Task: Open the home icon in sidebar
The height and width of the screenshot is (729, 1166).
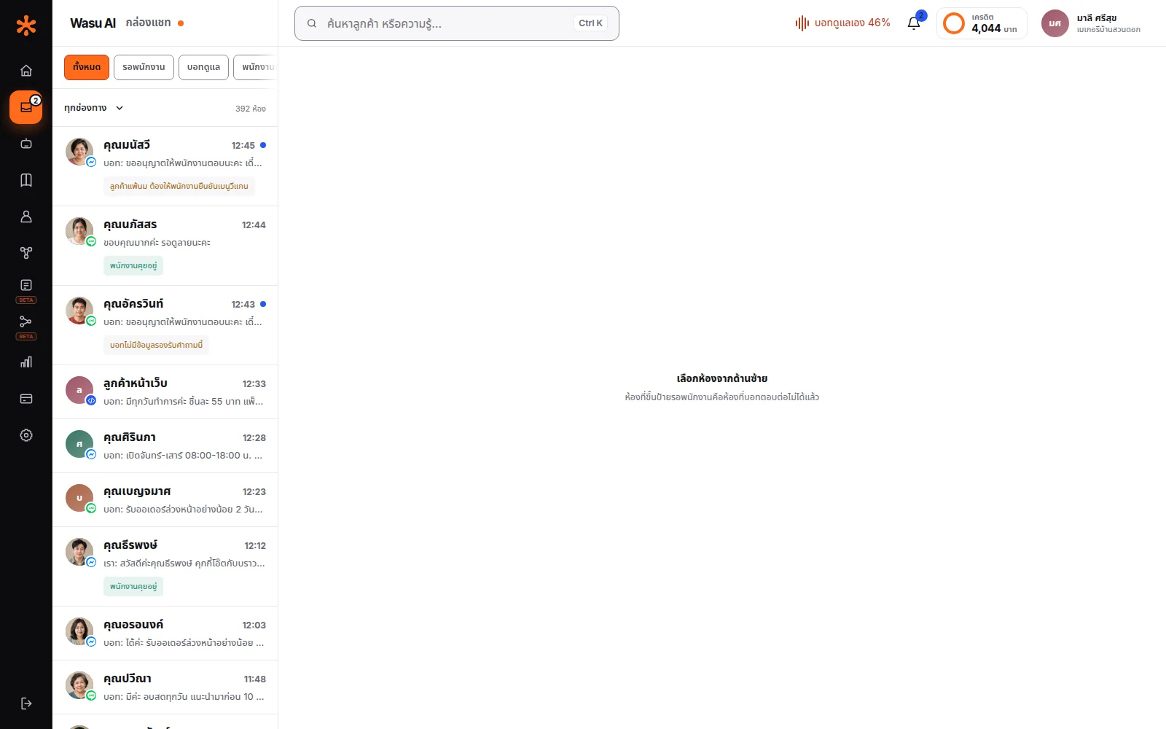Action: coord(26,71)
